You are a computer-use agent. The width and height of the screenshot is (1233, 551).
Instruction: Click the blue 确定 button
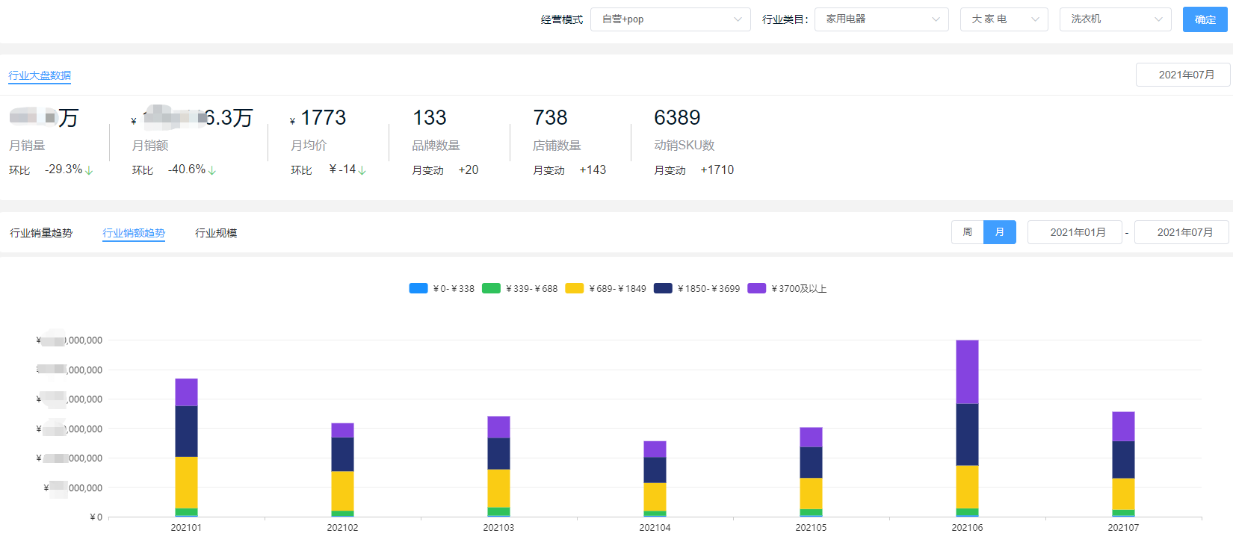click(x=1205, y=19)
